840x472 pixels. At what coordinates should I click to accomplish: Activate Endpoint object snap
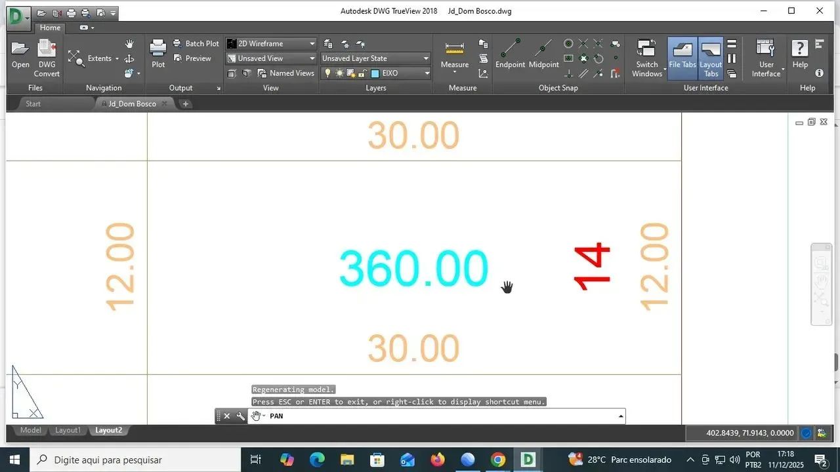[510, 50]
